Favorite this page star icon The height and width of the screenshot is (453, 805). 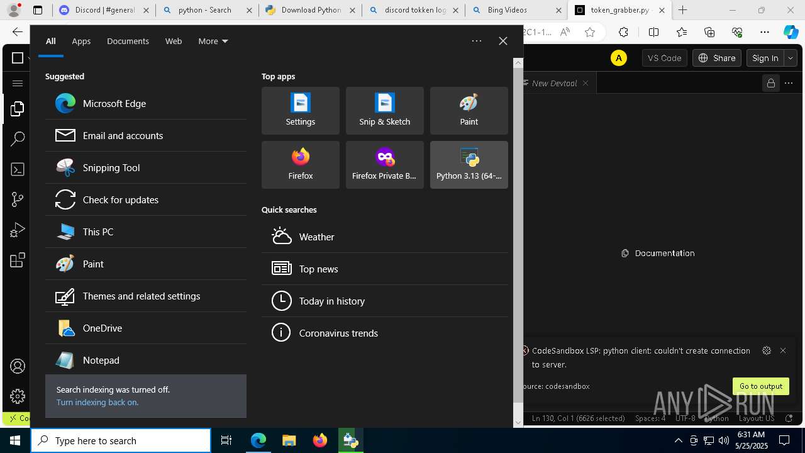pos(590,32)
